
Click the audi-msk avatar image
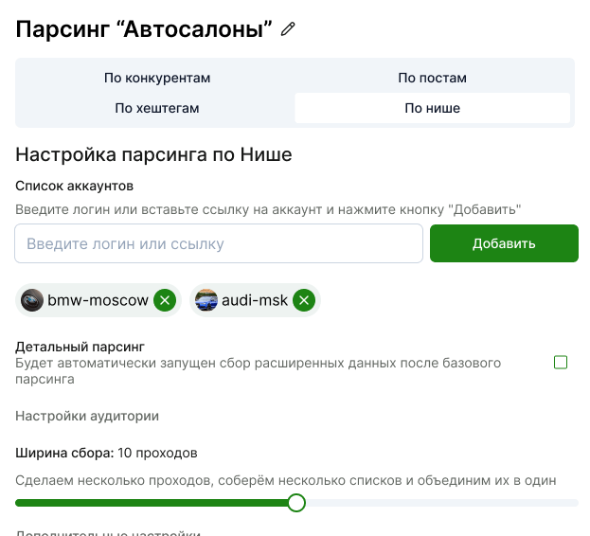[x=206, y=300]
